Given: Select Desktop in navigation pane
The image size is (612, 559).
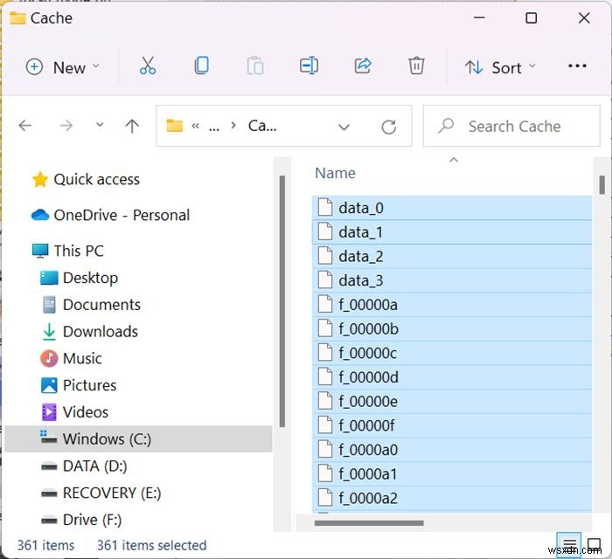Looking at the screenshot, I should (91, 278).
